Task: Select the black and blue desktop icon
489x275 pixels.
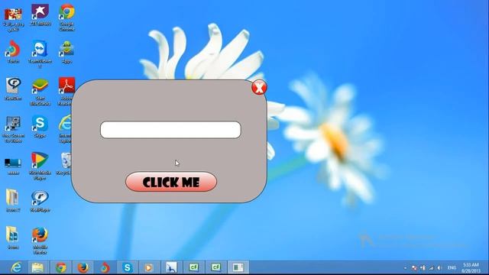Action: pyautogui.click(x=13, y=167)
